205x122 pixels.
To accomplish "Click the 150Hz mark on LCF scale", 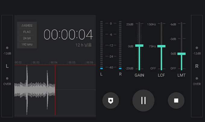I will point(151,24).
